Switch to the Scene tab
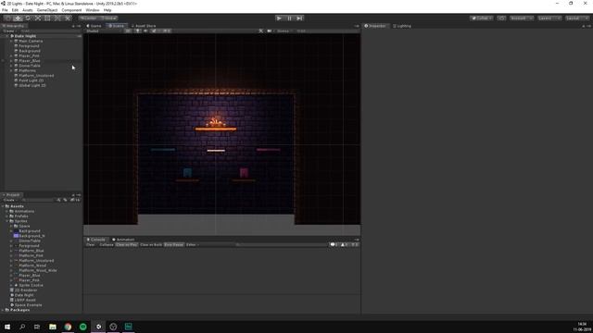Screen dimensions: 593x333 click(117, 26)
